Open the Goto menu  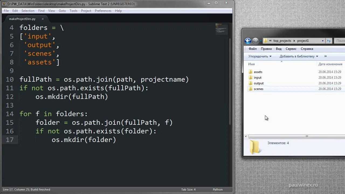[62, 11]
